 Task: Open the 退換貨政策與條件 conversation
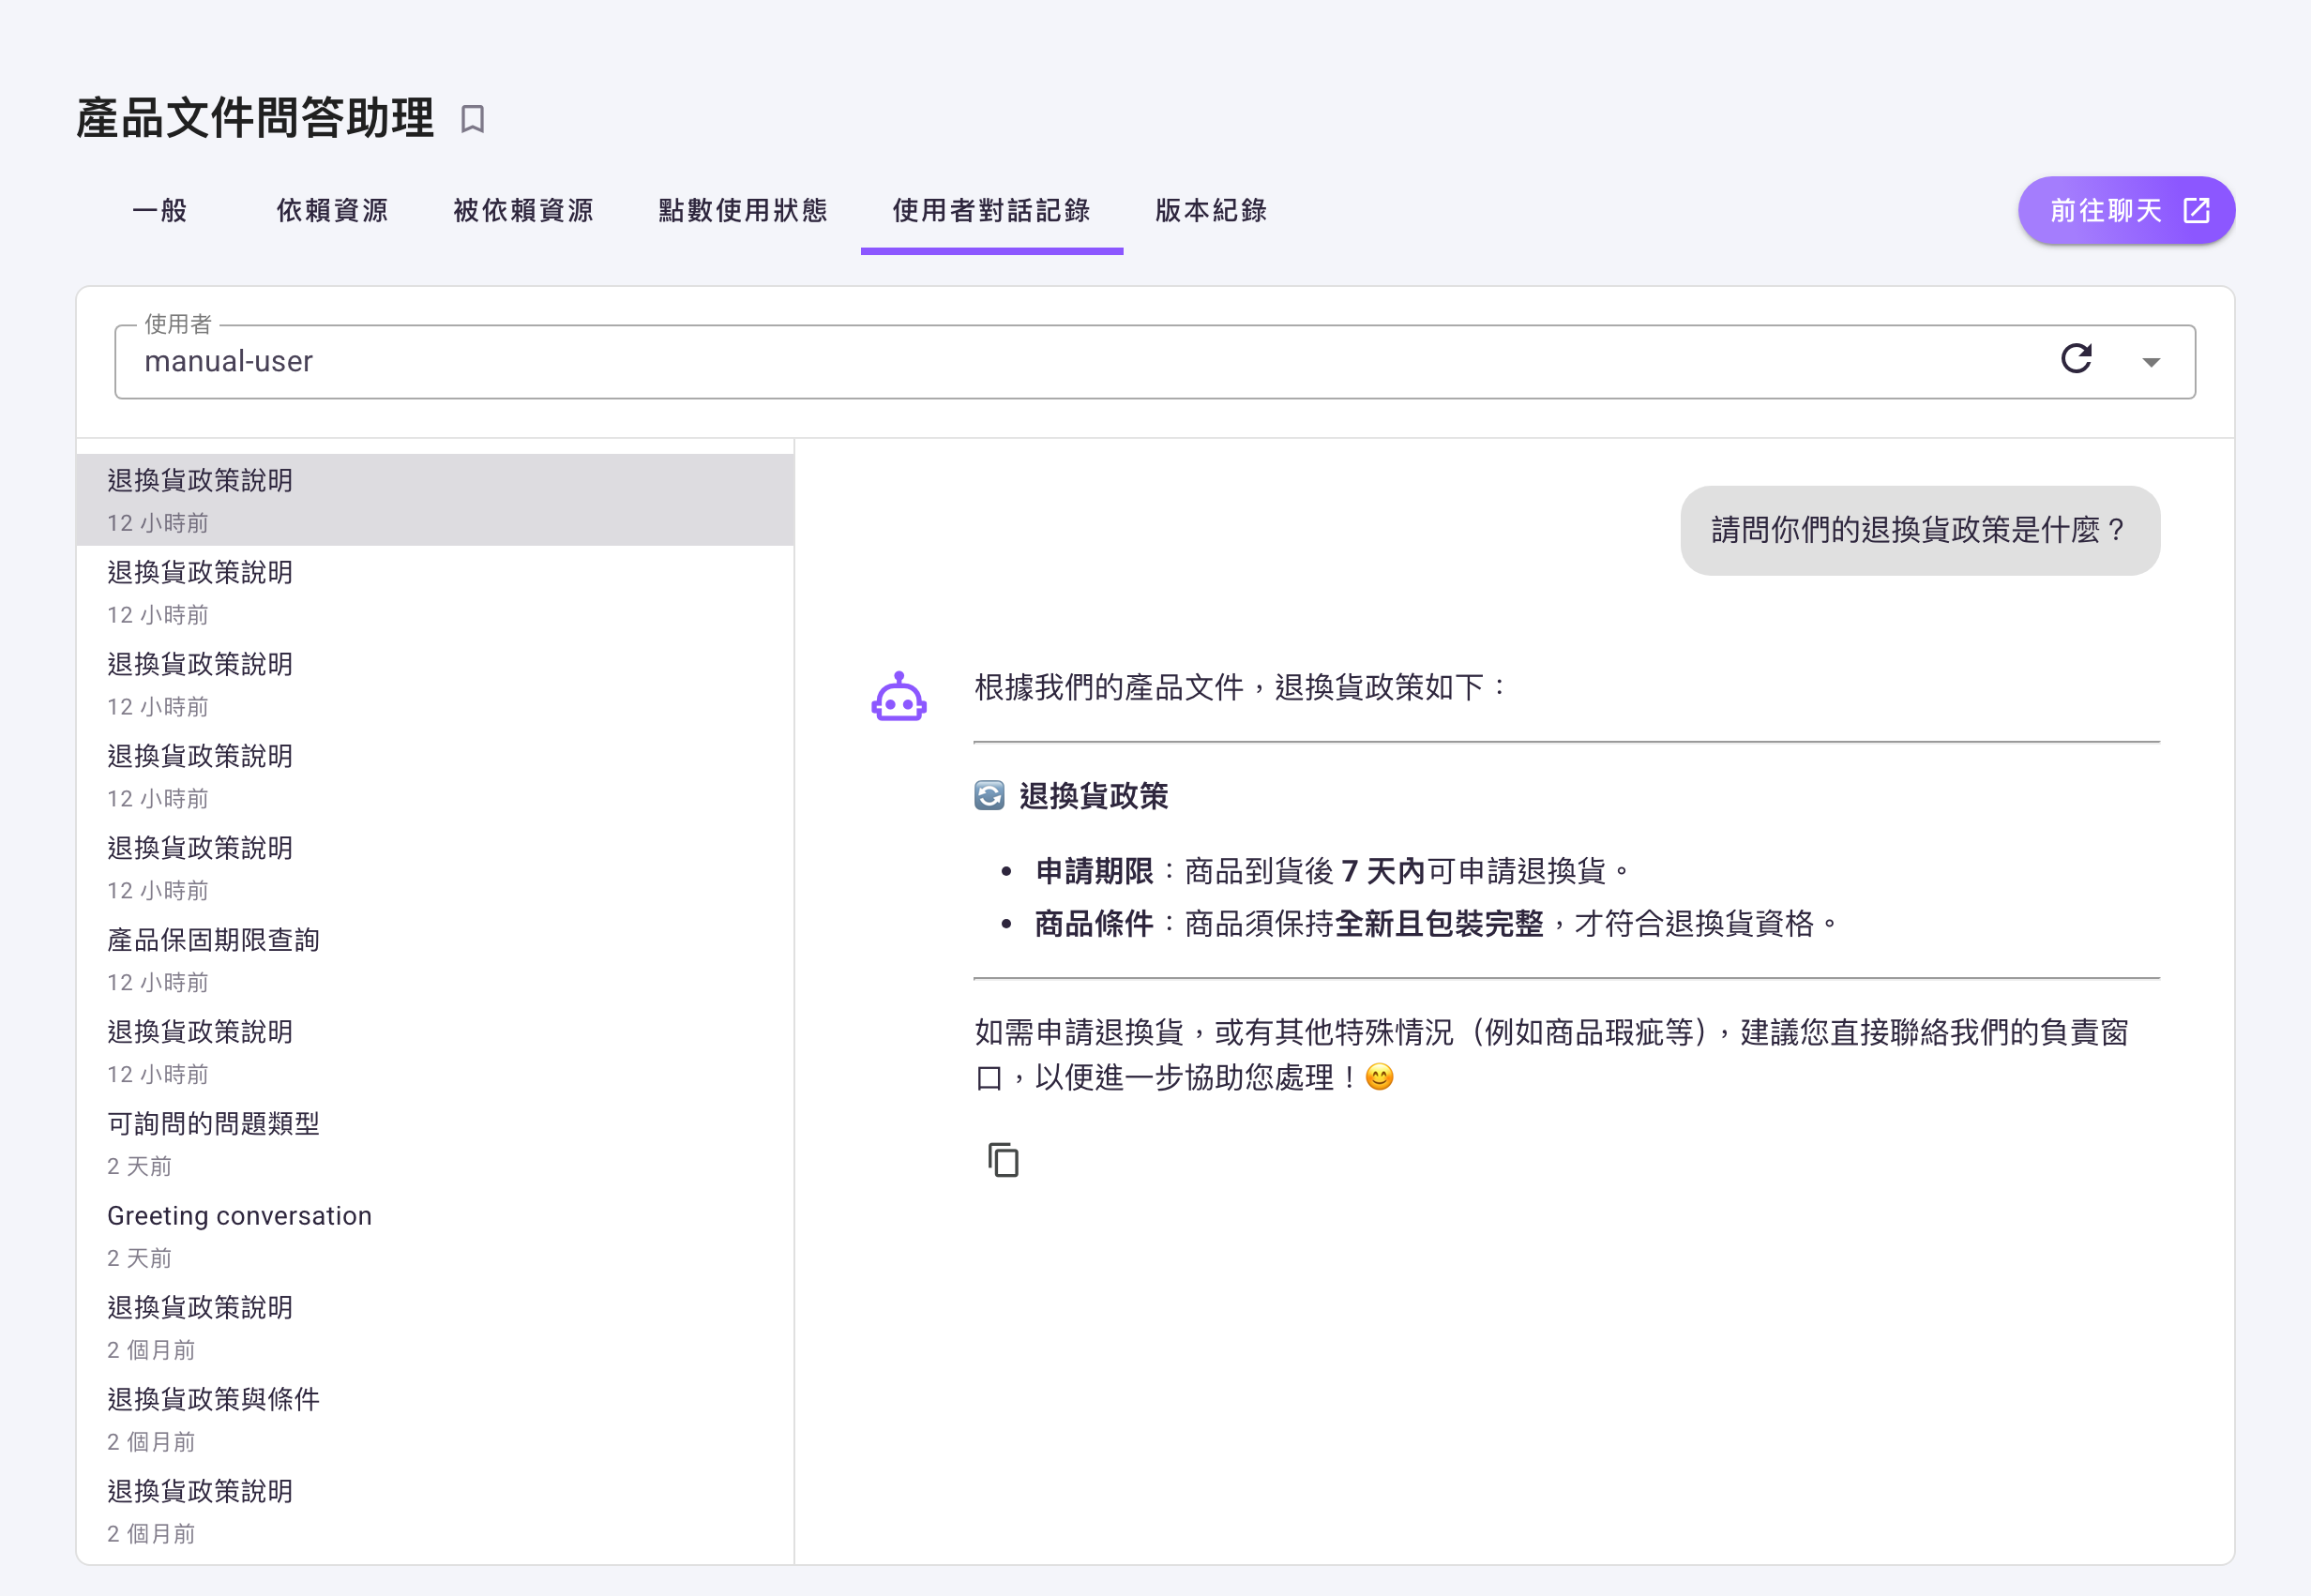coord(435,1420)
